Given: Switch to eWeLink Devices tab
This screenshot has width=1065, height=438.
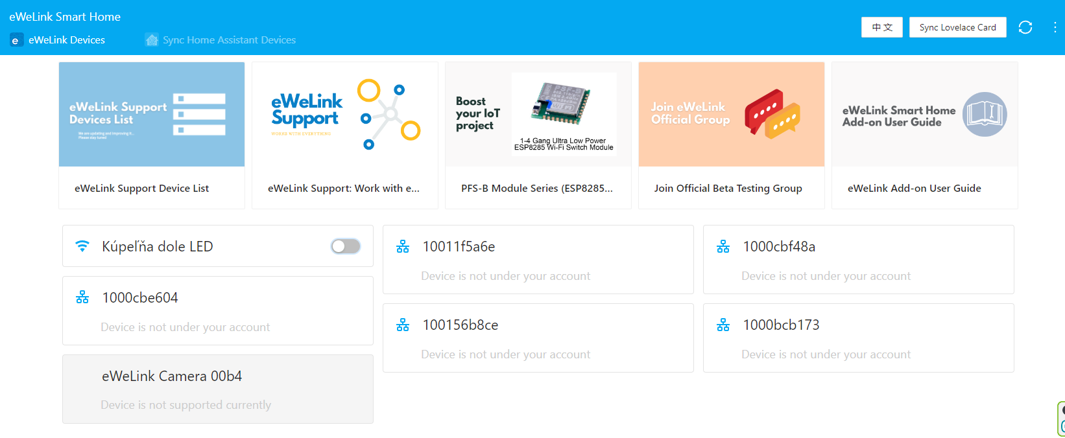Looking at the screenshot, I should pyautogui.click(x=58, y=40).
